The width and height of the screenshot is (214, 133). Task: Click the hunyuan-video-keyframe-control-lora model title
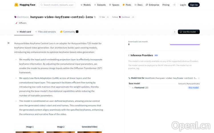pyautogui.click(x=61, y=17)
